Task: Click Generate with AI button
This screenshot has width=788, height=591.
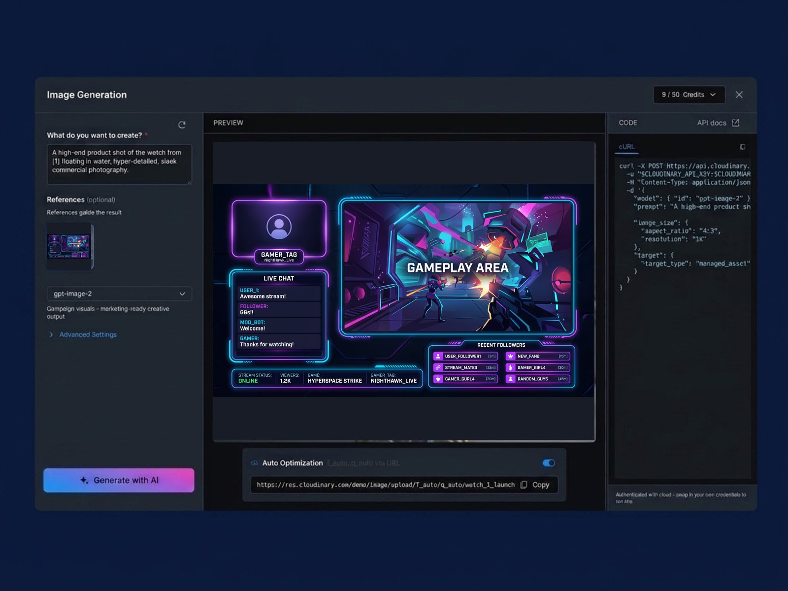Action: tap(119, 480)
